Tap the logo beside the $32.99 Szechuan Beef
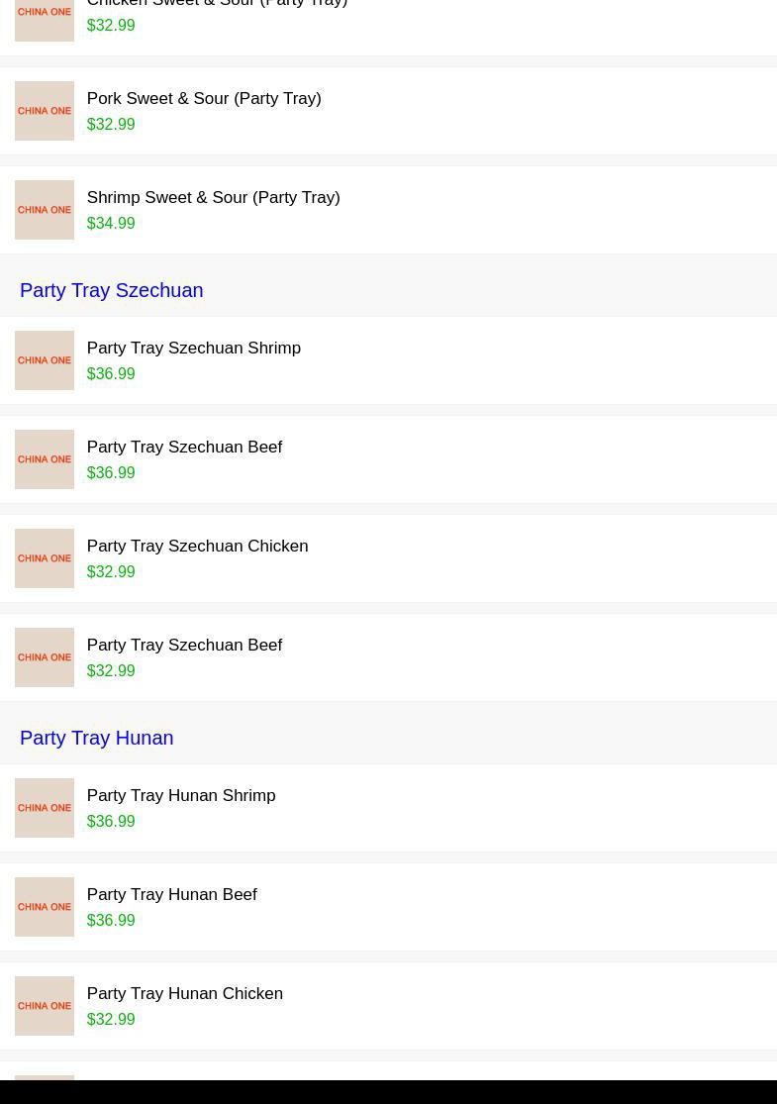The width and height of the screenshot is (777, 1104). [45, 657]
